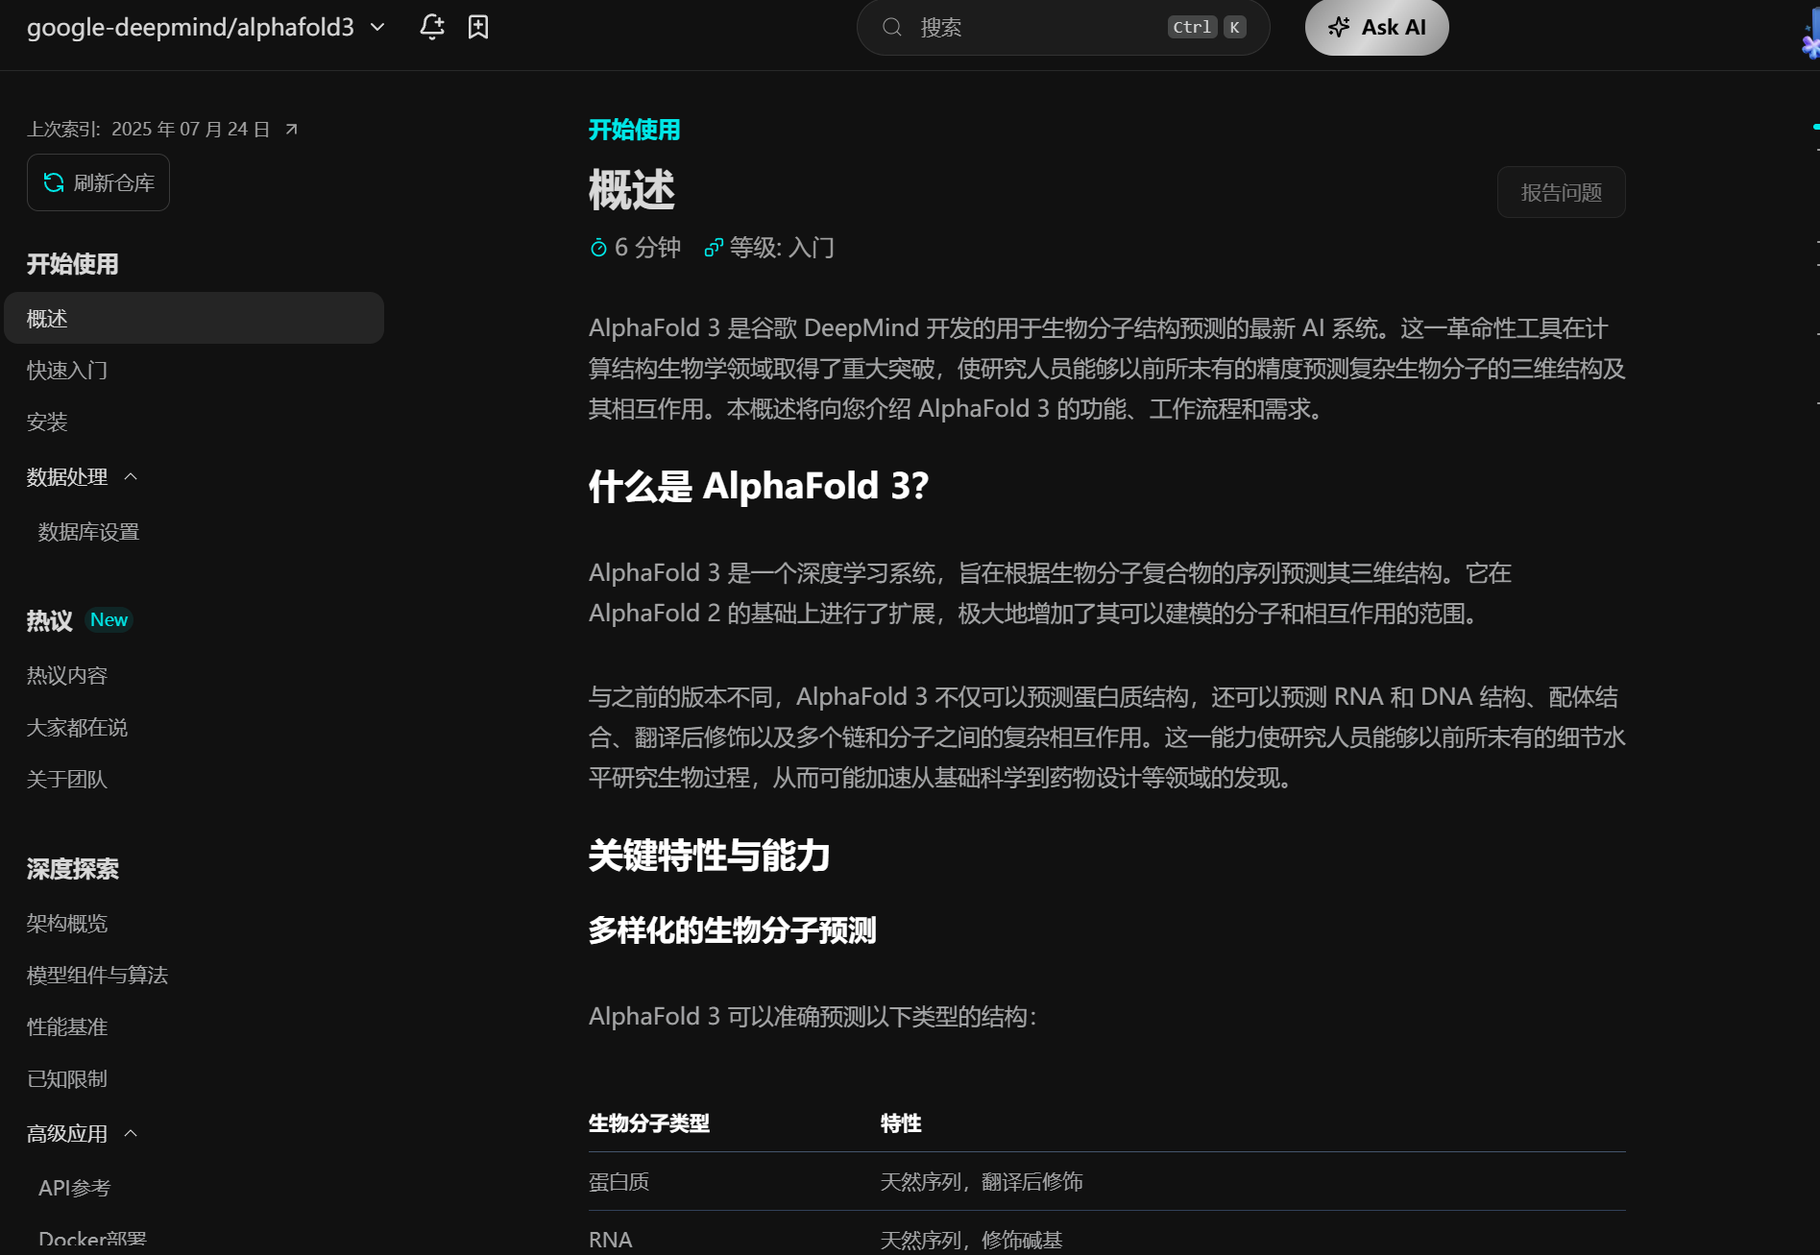Click the 多样化的生物分子预测 subheading

point(732,929)
